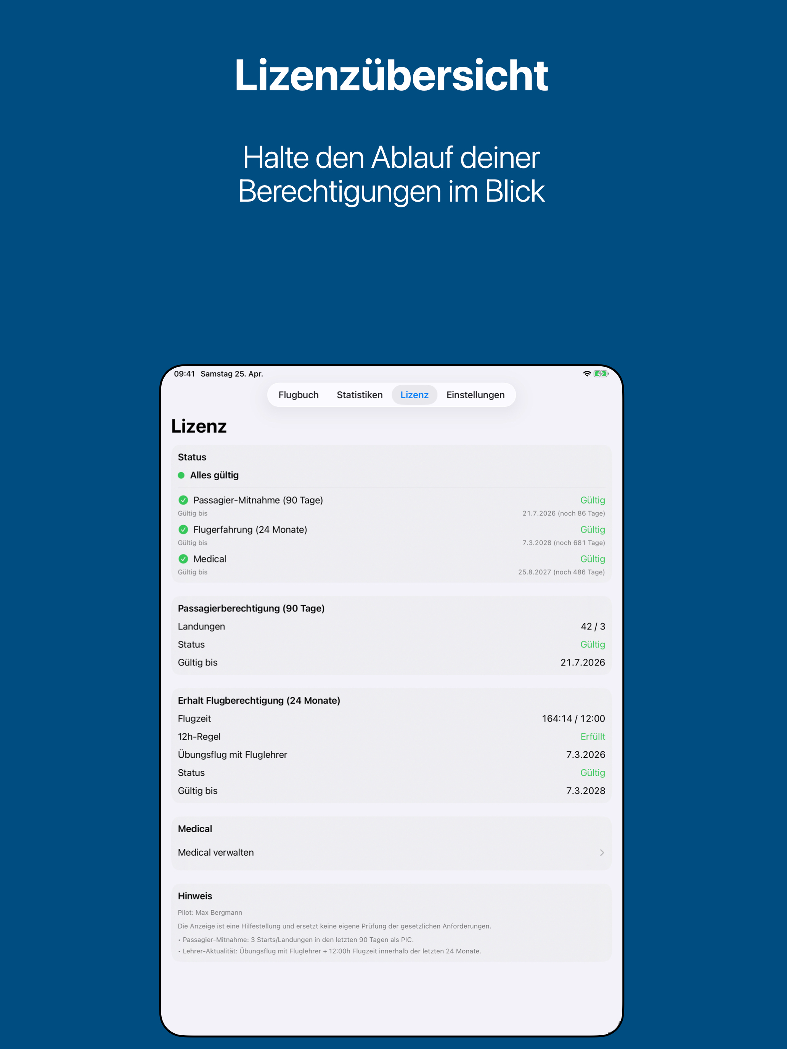Tap the Gültig bis value 21.7.2026
This screenshot has width=787, height=1049.
pos(583,662)
